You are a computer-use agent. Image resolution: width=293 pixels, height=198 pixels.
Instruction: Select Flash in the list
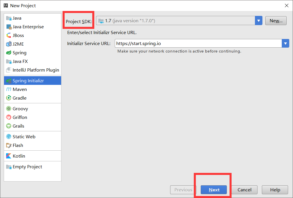33,145
